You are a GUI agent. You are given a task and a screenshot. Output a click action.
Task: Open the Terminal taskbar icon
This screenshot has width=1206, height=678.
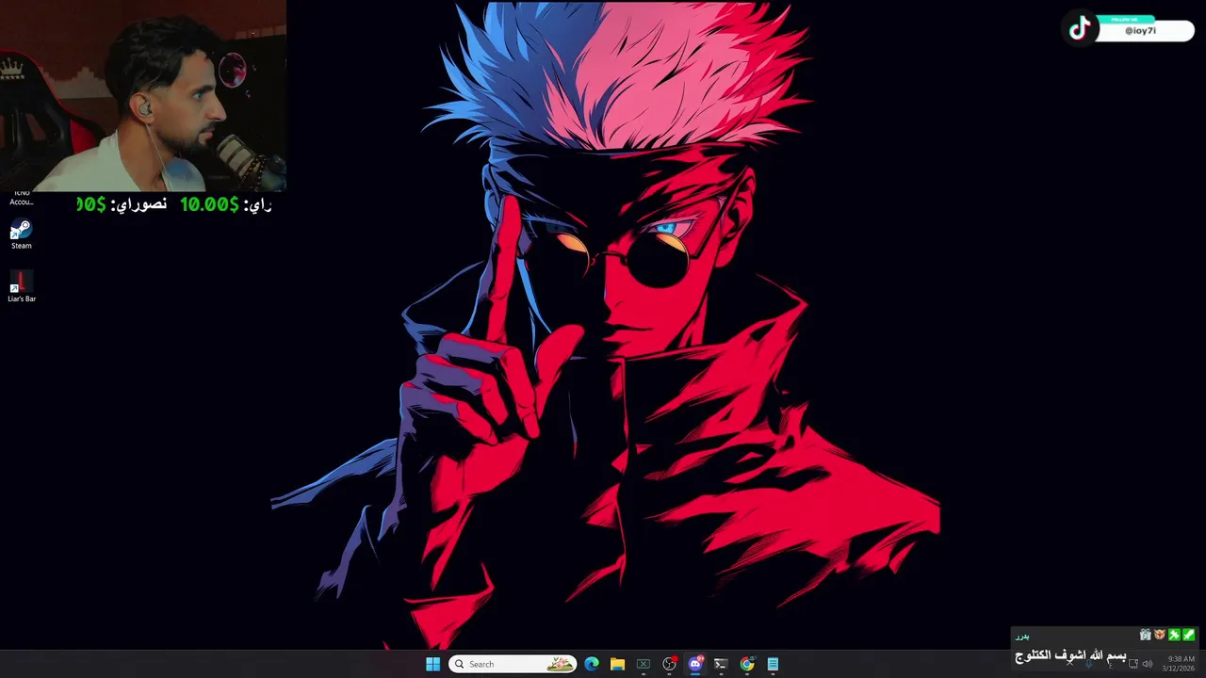coord(721,664)
